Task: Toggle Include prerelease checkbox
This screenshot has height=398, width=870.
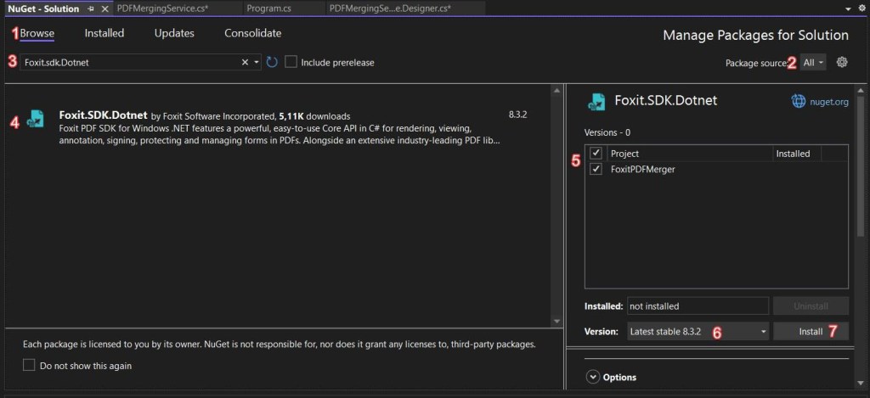Action: [x=291, y=62]
